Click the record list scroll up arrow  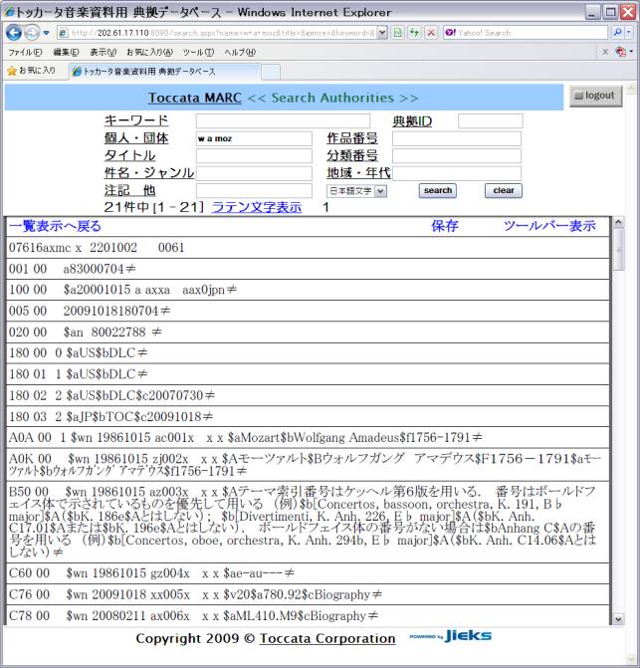[618, 222]
